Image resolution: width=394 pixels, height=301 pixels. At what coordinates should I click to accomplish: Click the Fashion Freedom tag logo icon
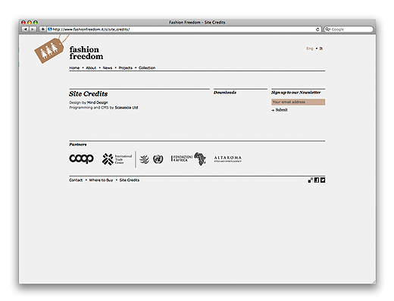(49, 49)
